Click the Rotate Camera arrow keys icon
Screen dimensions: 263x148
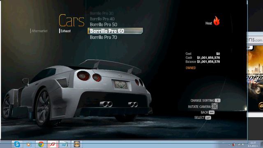coord(215,106)
